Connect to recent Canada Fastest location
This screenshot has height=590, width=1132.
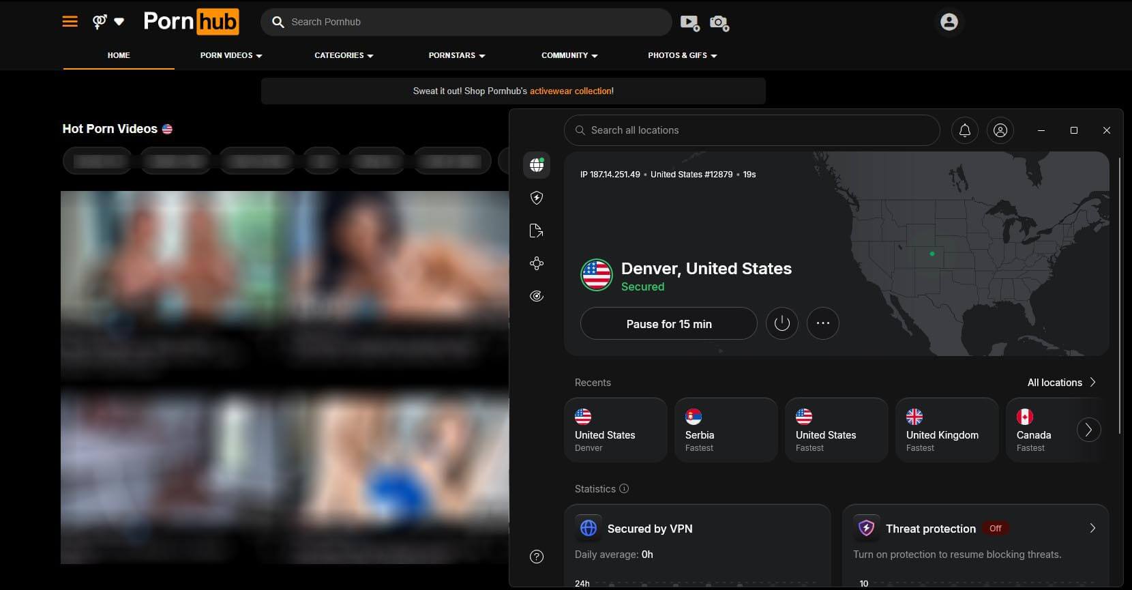1042,430
